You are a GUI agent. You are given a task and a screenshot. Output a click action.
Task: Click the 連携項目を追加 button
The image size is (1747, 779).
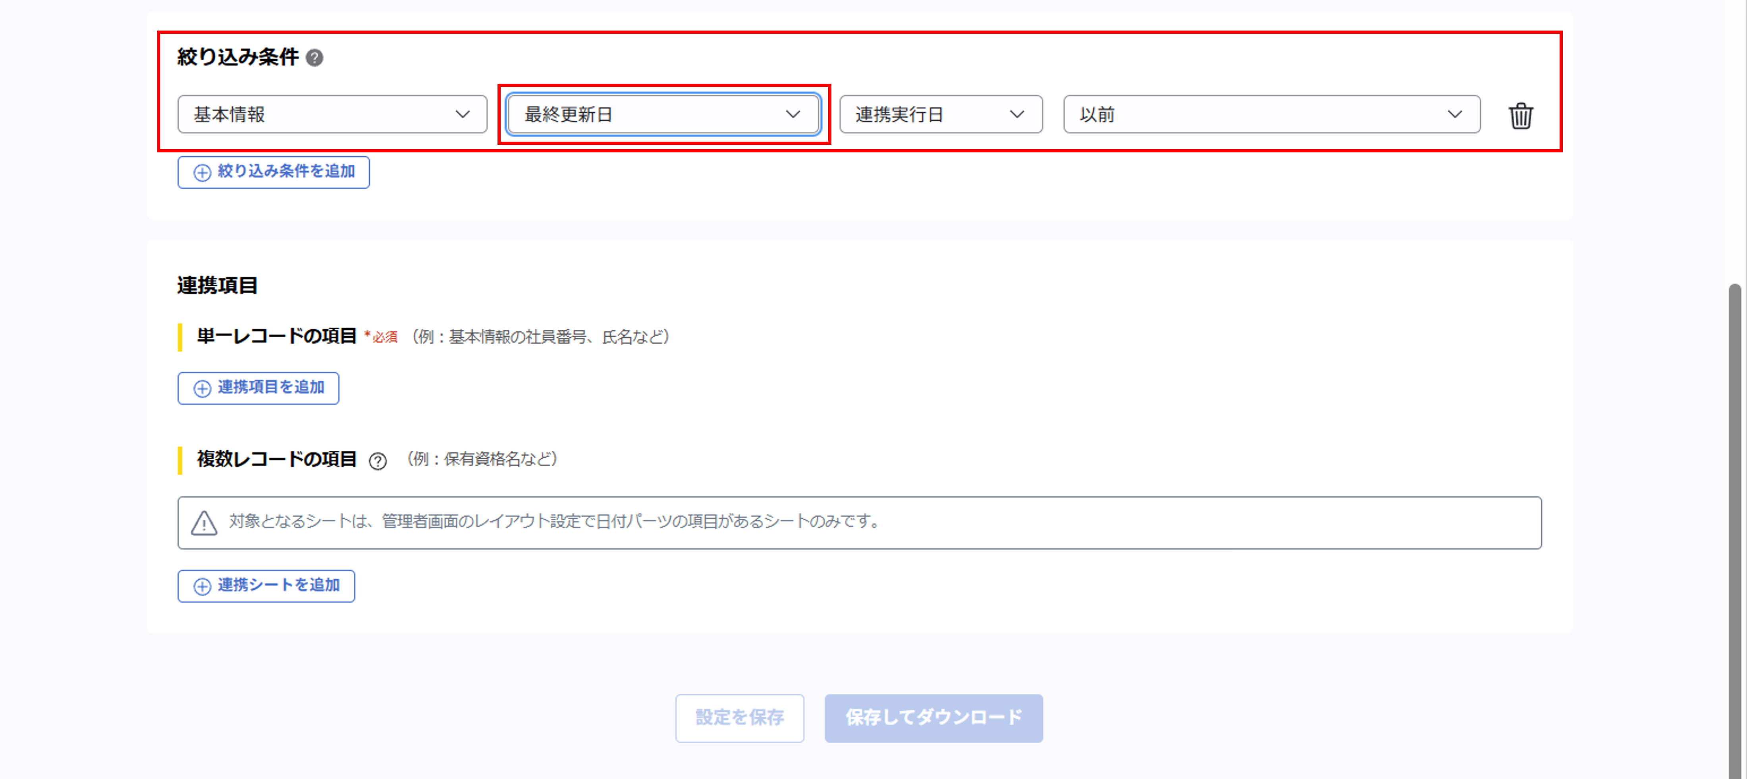258,388
